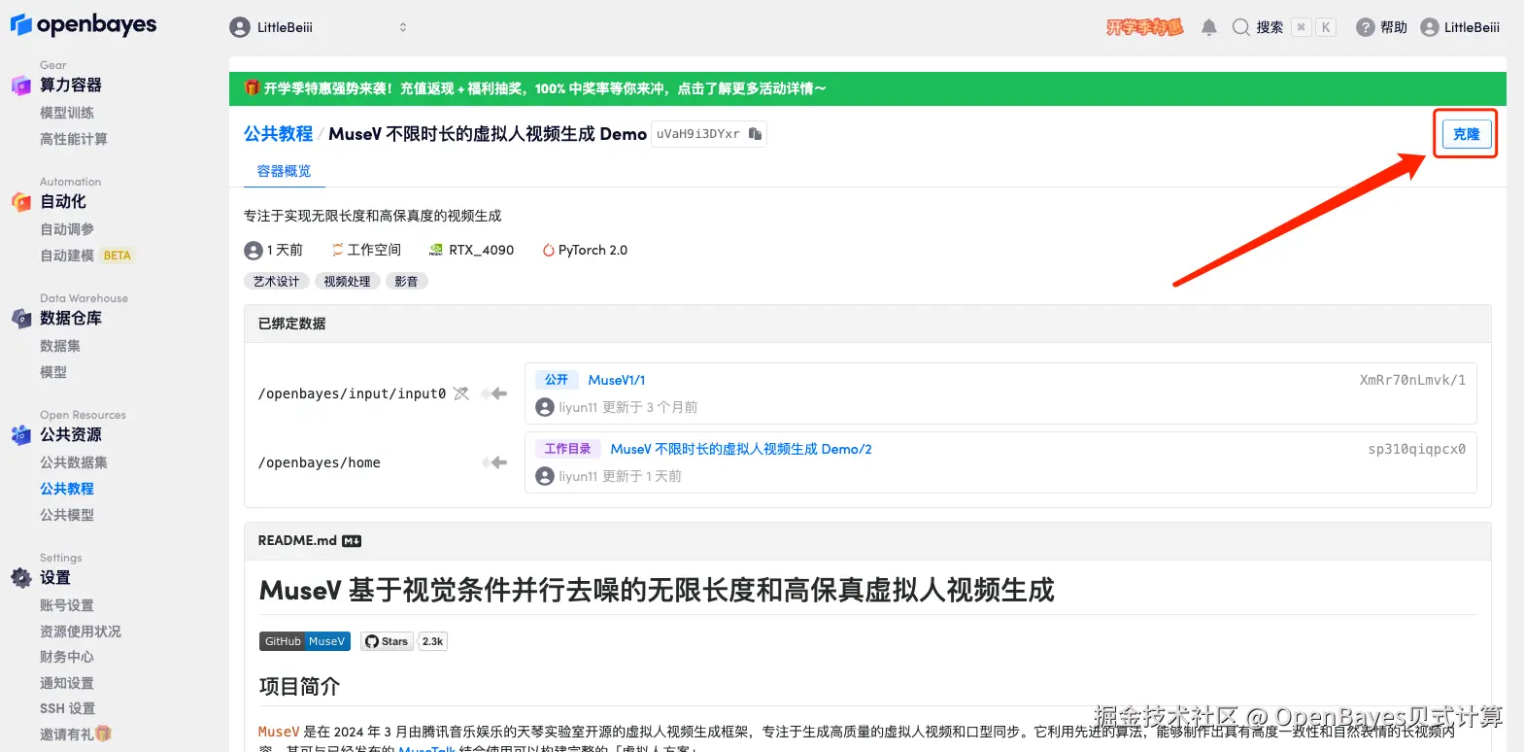Click the openbayes logo
Image resolution: width=1524 pixels, height=752 pixels.
pos(84,25)
